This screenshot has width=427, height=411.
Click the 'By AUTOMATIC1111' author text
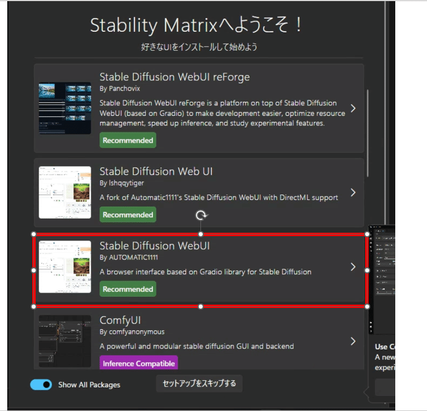pos(129,257)
